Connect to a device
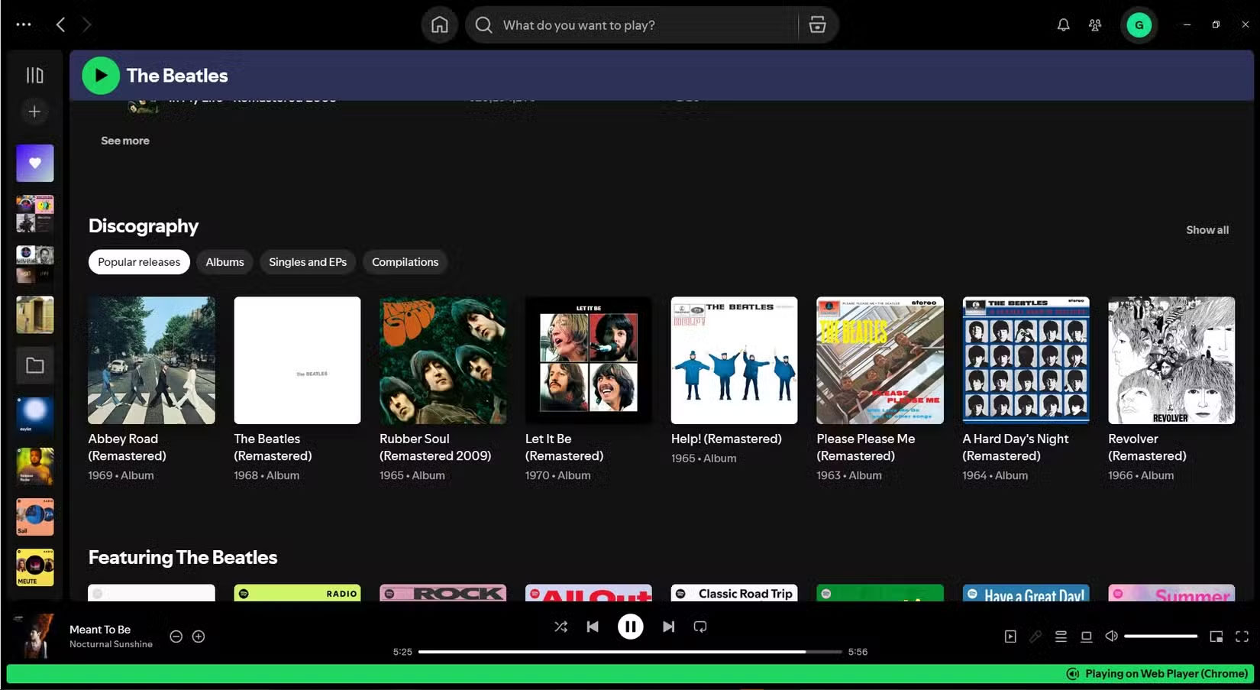 [x=1086, y=636]
